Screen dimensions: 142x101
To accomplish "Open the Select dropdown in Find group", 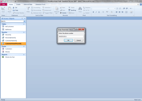I will click(x=87, y=13).
